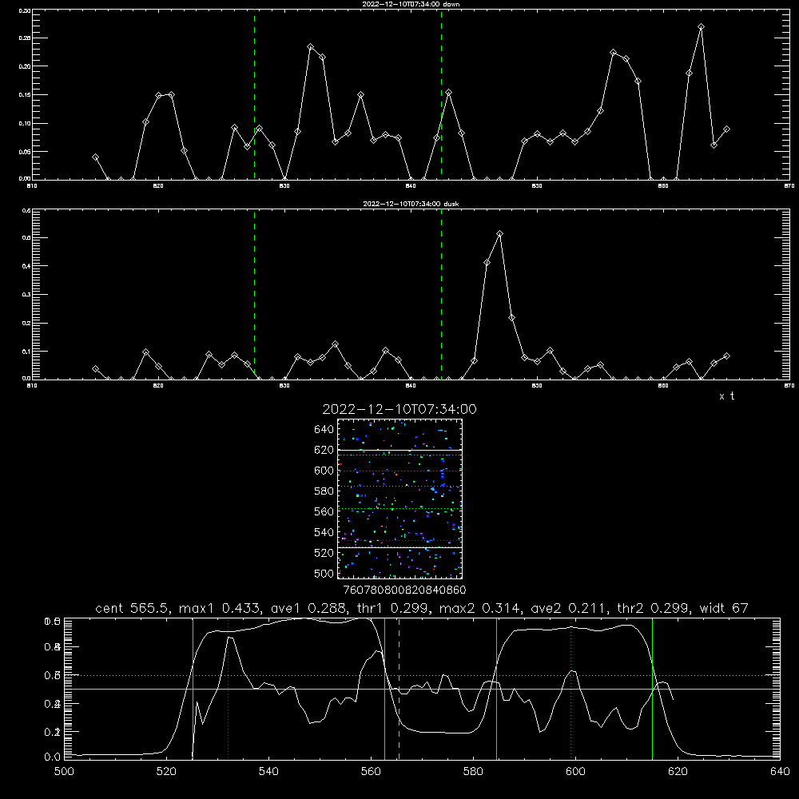Screen dimensions: 799x799
Task: Click the green vertical line at 615 in bottom plot
Action: click(x=652, y=689)
